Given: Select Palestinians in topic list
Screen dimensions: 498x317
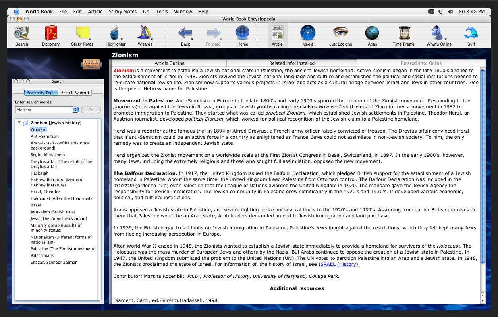Looking at the screenshot, I should click(x=42, y=256).
